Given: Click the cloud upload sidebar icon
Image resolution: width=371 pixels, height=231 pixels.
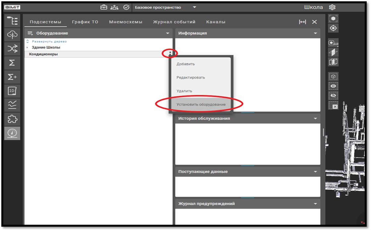Looking at the screenshot, I should pos(12,35).
